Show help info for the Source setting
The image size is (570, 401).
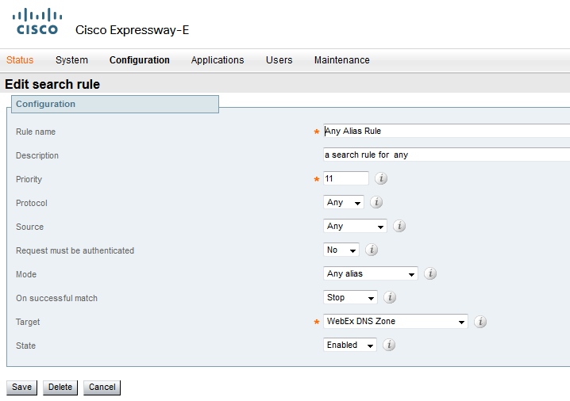coord(399,226)
